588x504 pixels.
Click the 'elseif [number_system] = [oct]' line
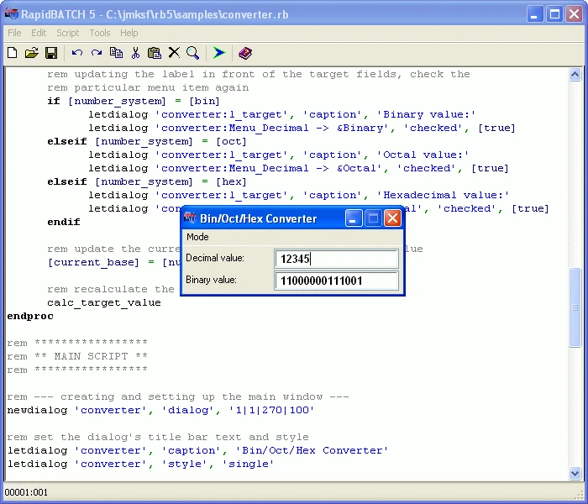(147, 141)
